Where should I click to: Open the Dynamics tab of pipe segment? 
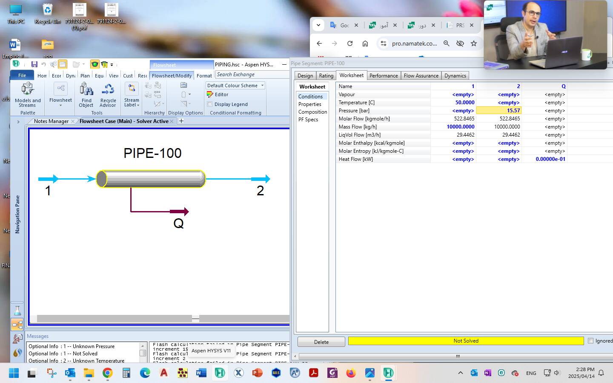[x=455, y=76]
